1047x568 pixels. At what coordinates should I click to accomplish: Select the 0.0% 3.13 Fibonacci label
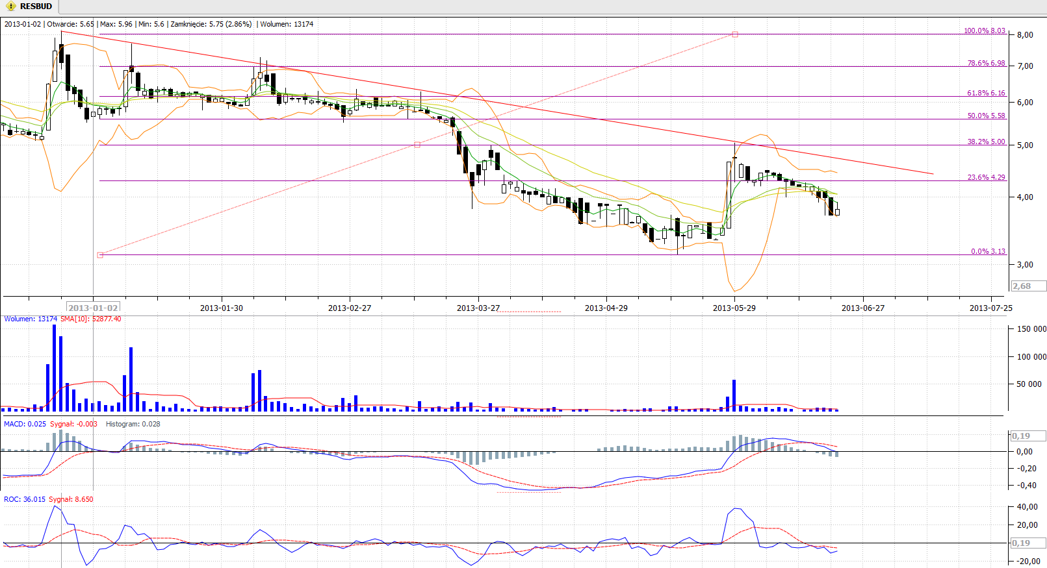click(988, 251)
